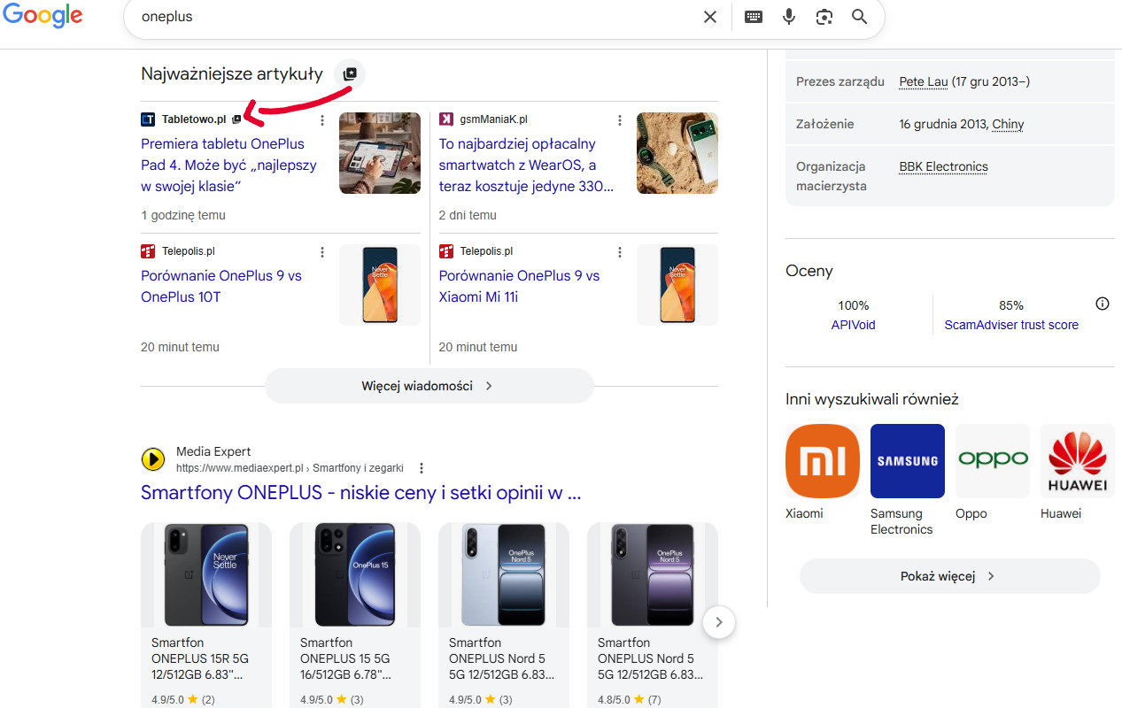The width and height of the screenshot is (1122, 708).
Task: Click the gsmManiaK.pl source name
Action: tap(494, 119)
